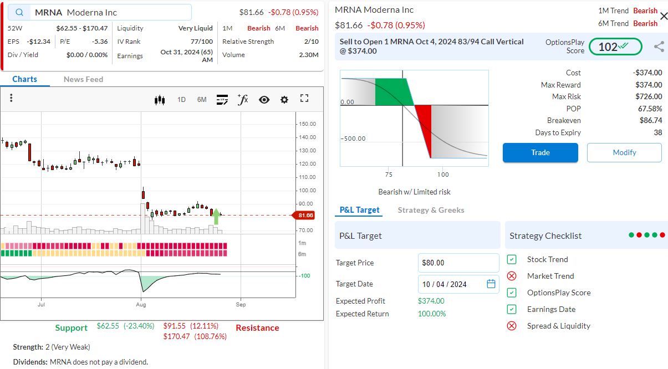
Task: Click the Earnings Date check icon
Action: tap(512, 309)
